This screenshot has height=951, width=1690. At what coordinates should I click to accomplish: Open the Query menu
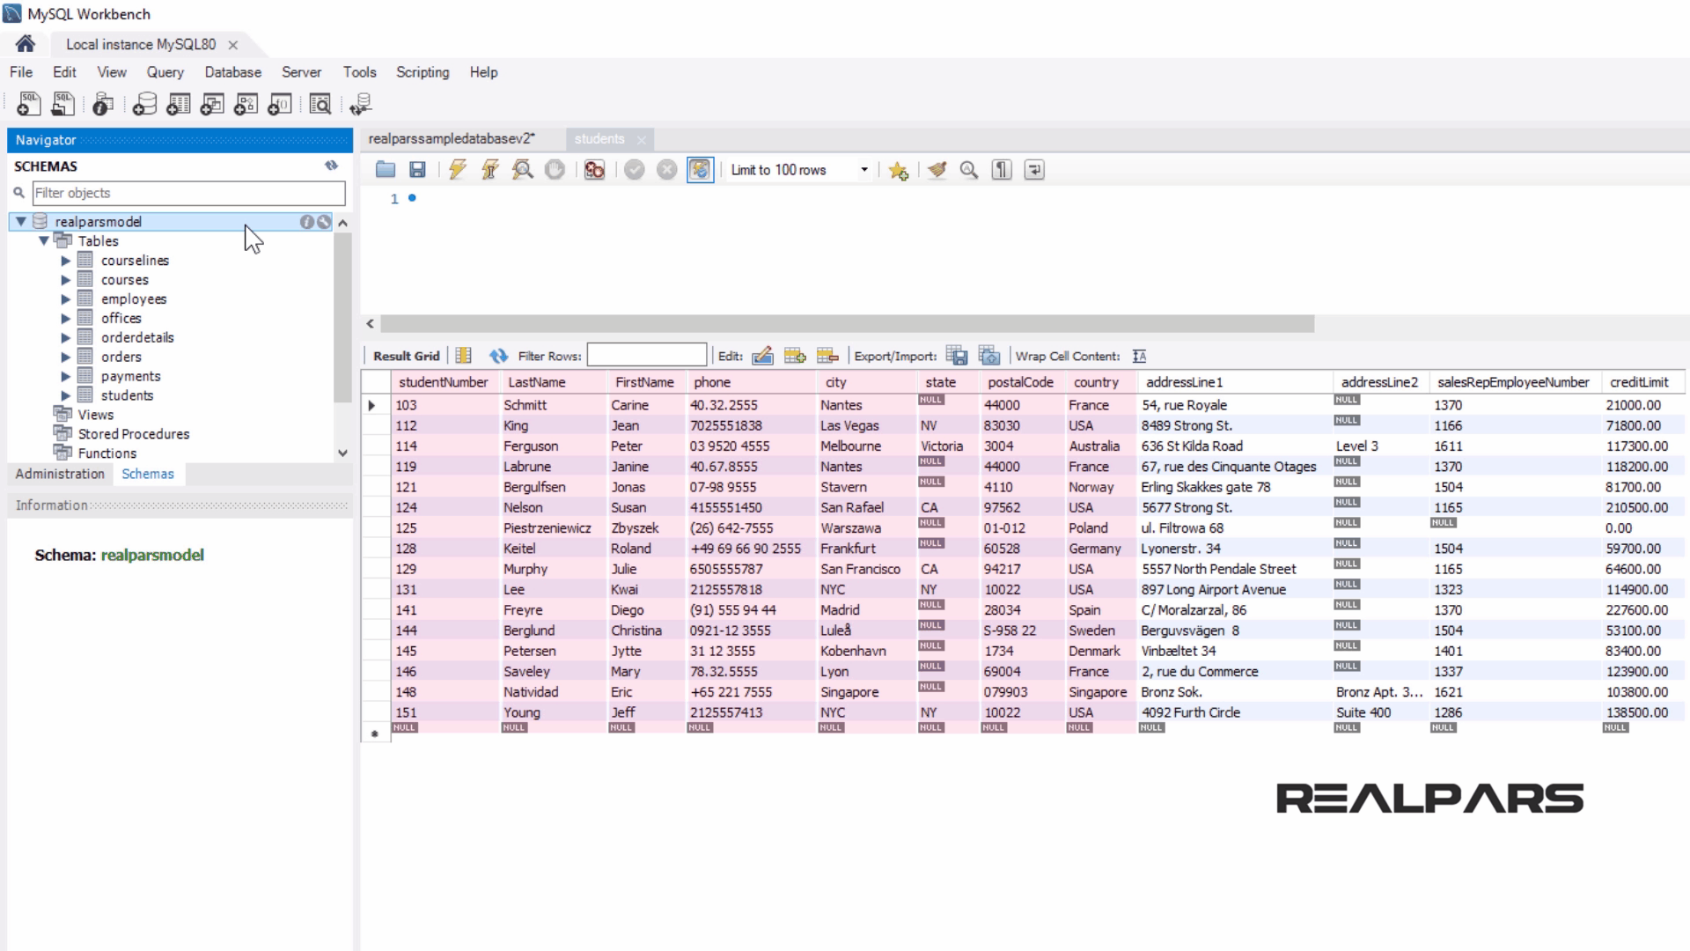pyautogui.click(x=165, y=72)
